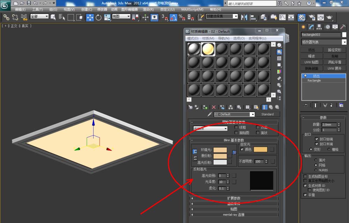Open the MAXScript(M) menu

(x=192, y=9)
